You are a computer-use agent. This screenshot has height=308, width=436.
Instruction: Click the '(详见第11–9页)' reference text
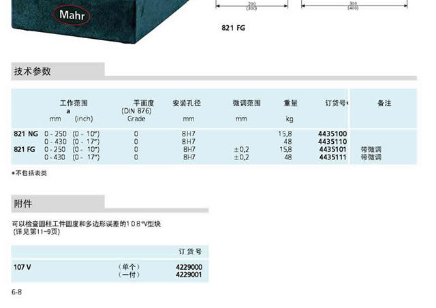36,232
